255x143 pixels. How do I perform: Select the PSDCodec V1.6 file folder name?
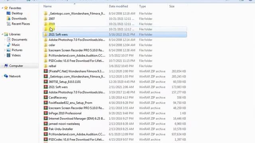pos(76,61)
